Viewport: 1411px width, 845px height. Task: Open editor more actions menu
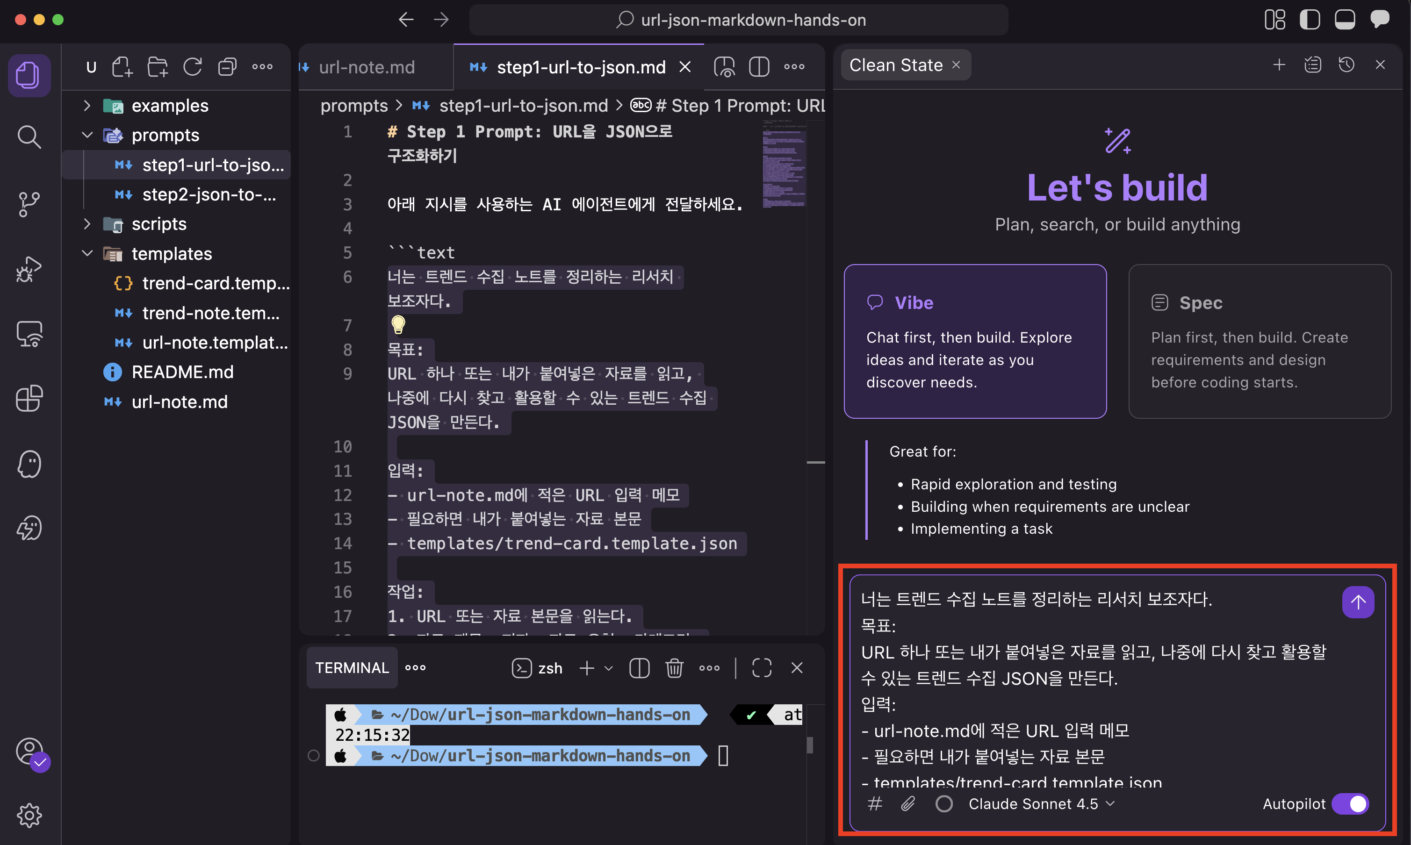794,67
